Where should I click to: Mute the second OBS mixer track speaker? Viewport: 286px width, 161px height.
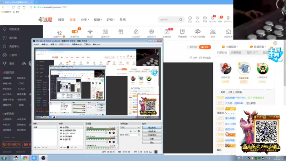pyautogui.click(x=110, y=142)
